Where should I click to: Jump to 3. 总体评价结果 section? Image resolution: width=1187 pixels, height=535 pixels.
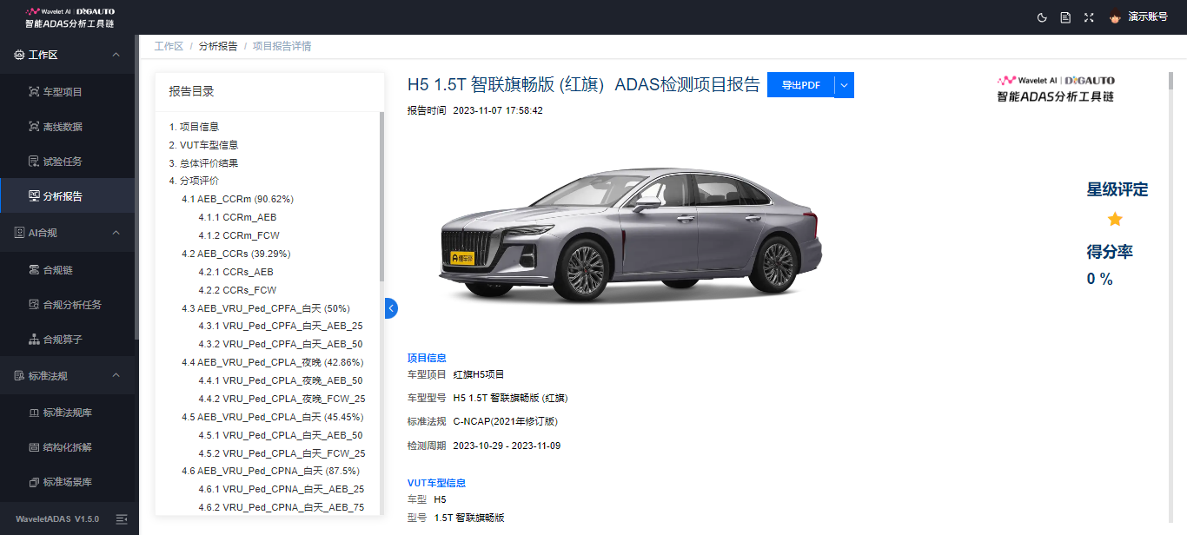(203, 163)
